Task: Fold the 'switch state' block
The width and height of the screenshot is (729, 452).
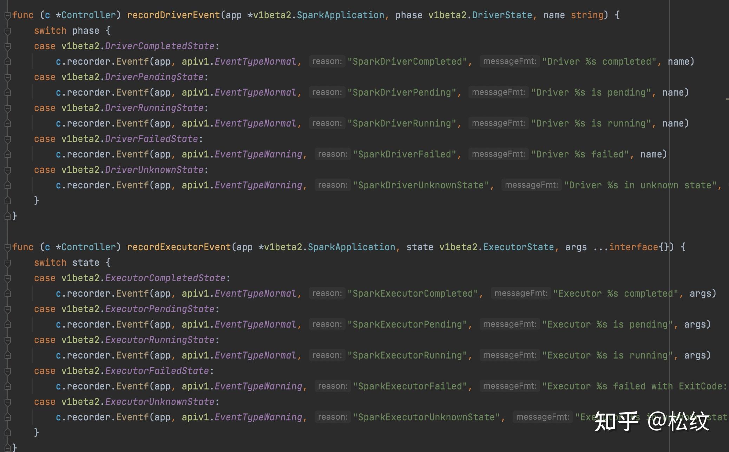Action: 7,263
